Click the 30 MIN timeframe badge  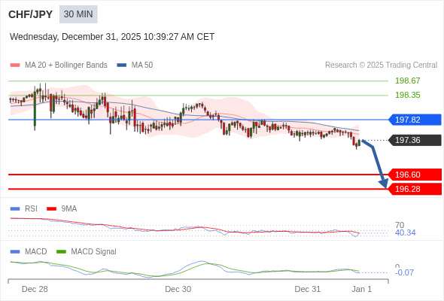coord(78,14)
